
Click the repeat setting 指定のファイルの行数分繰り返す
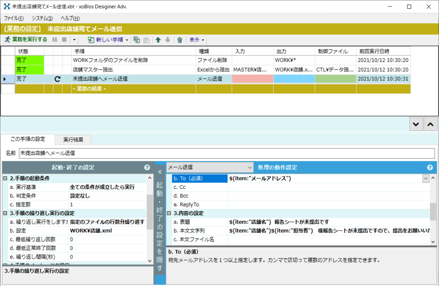point(107,222)
